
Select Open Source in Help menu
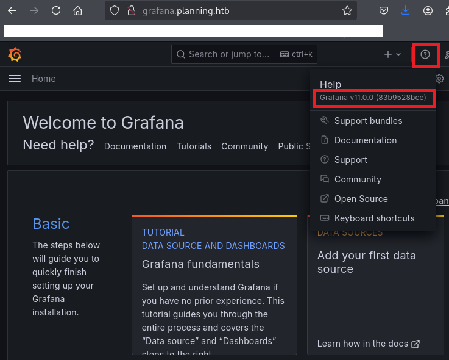361,199
